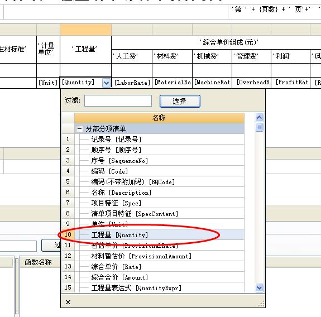The image size is (321, 317).
Task: Click the list scrollbar thumb
Action: [x=260, y=127]
